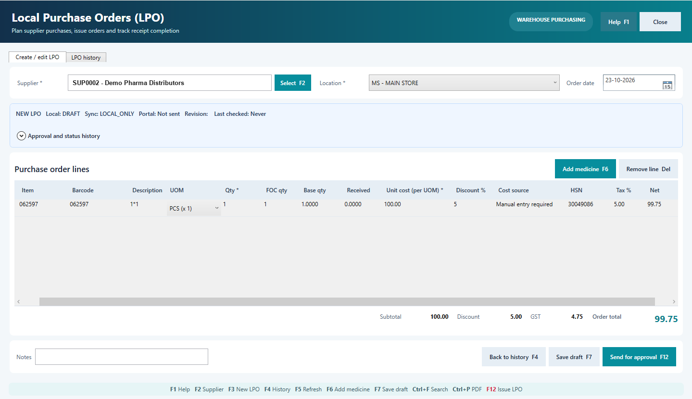Open the Location dropdown MS - MAIN STORE
Viewport: 692px width, 399px height.
(x=464, y=83)
